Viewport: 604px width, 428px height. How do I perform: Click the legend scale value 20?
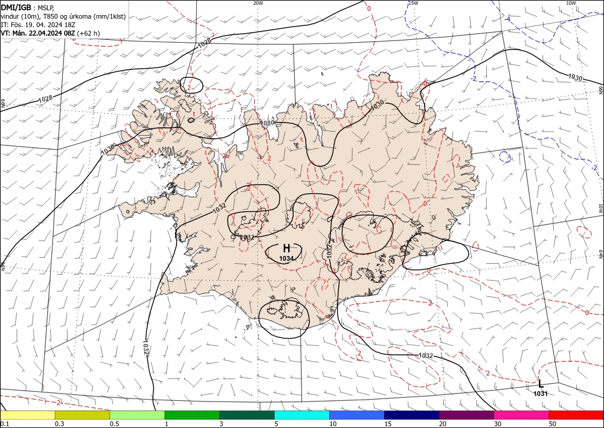[443, 424]
